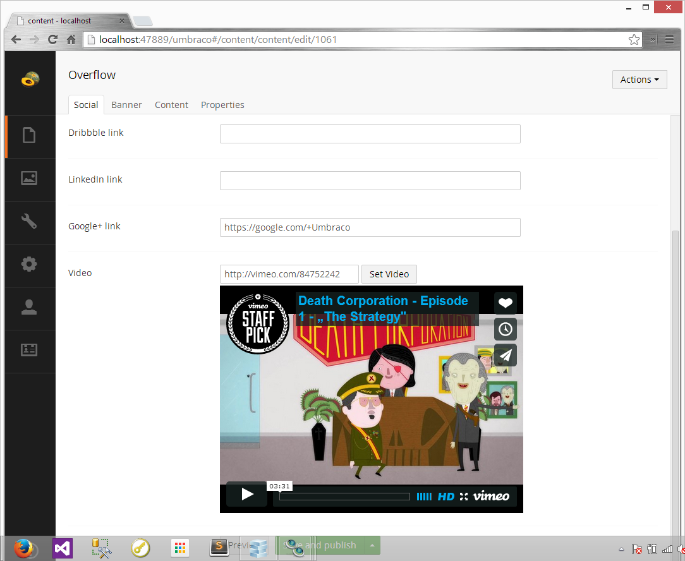
Task: Show hidden browser extensions chevron
Action: coord(653,40)
